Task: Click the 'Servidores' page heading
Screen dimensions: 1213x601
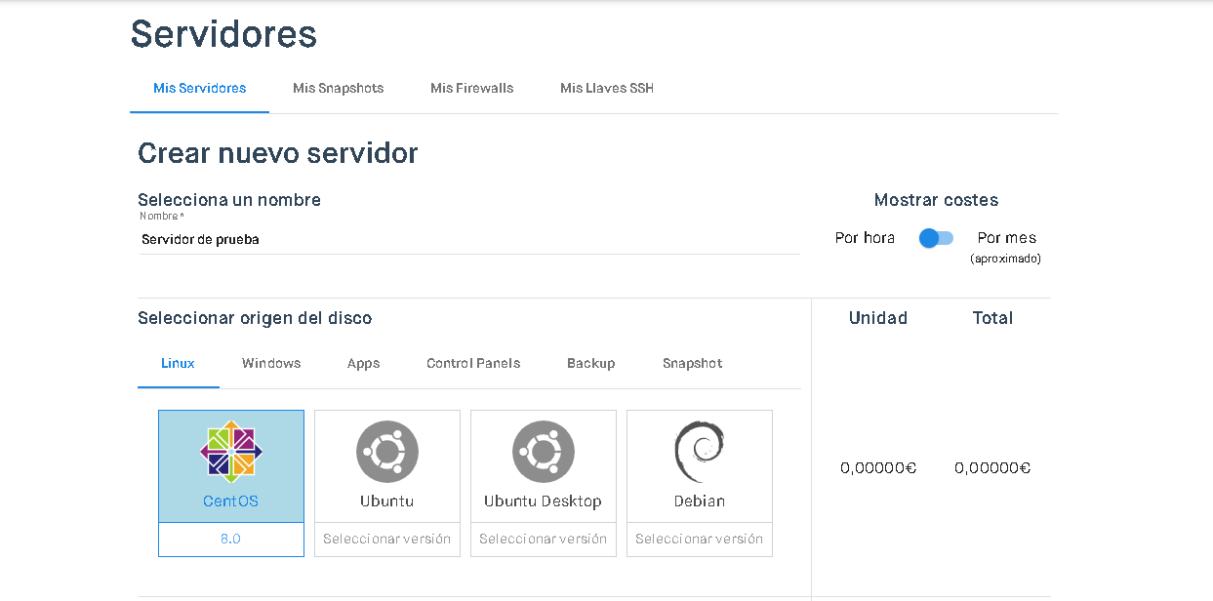Action: click(224, 34)
